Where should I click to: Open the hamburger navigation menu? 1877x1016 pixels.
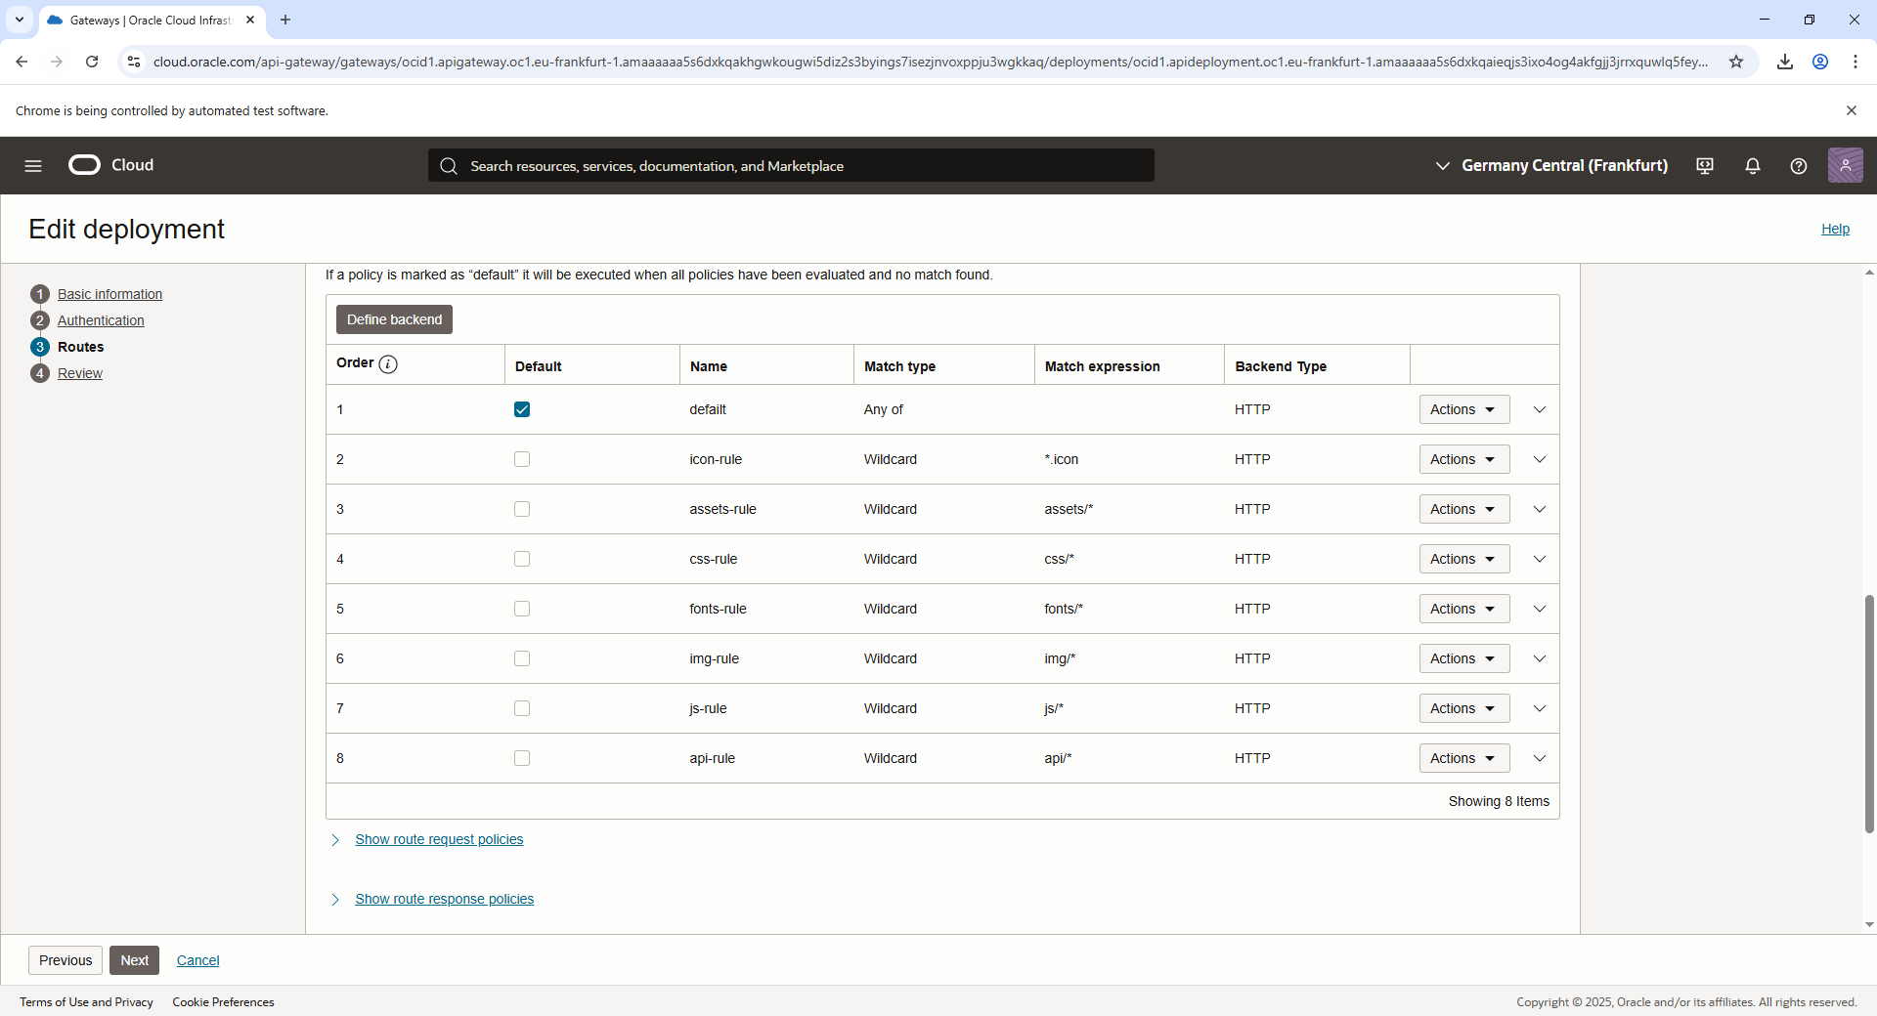click(x=33, y=166)
